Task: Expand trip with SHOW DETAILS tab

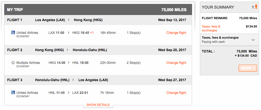Action: pyautogui.click(x=98, y=105)
